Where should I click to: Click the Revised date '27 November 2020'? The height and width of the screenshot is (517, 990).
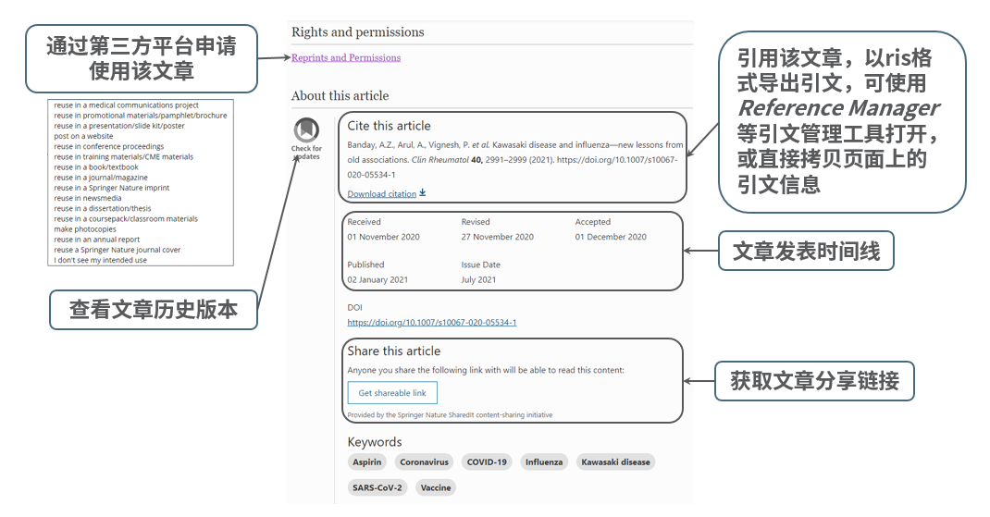click(x=497, y=237)
